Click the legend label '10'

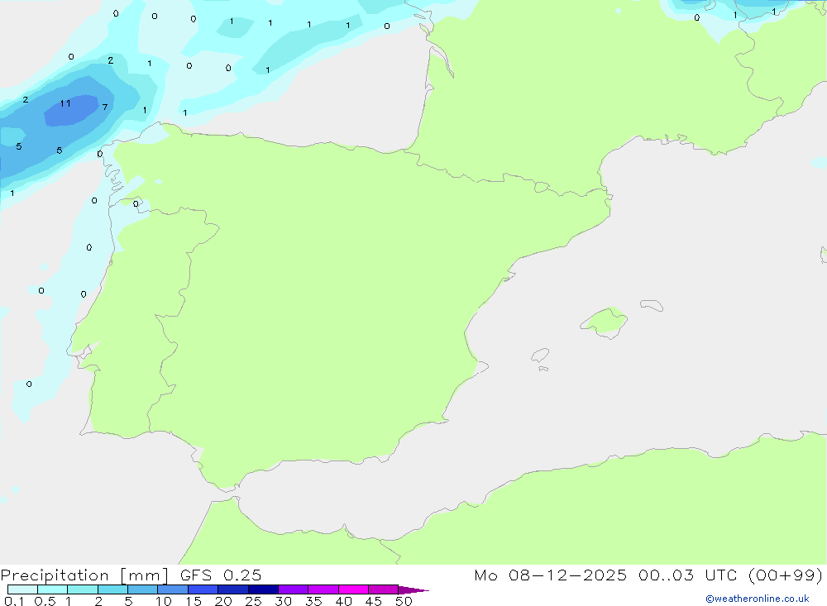(164, 601)
